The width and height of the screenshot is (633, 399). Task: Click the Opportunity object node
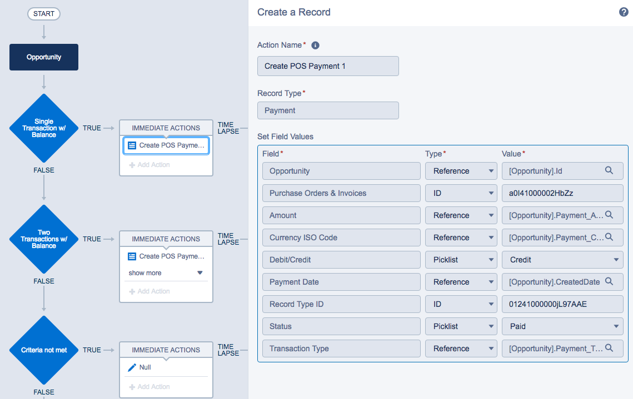coord(44,57)
